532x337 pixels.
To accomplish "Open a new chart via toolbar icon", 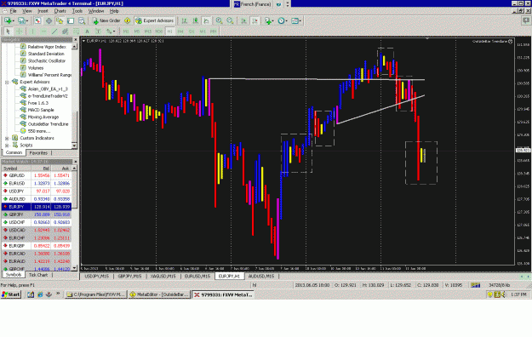I will (9, 20).
